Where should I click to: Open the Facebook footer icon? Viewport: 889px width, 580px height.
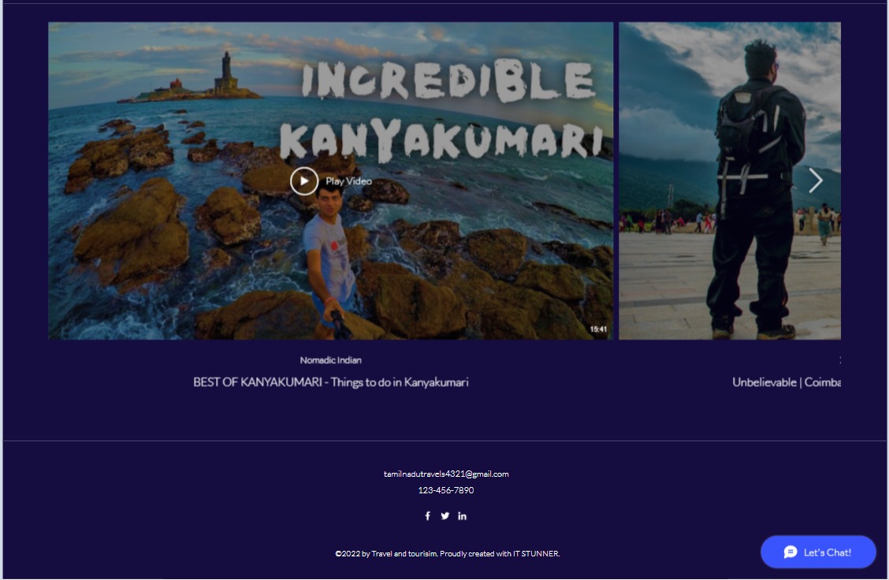pyautogui.click(x=428, y=515)
